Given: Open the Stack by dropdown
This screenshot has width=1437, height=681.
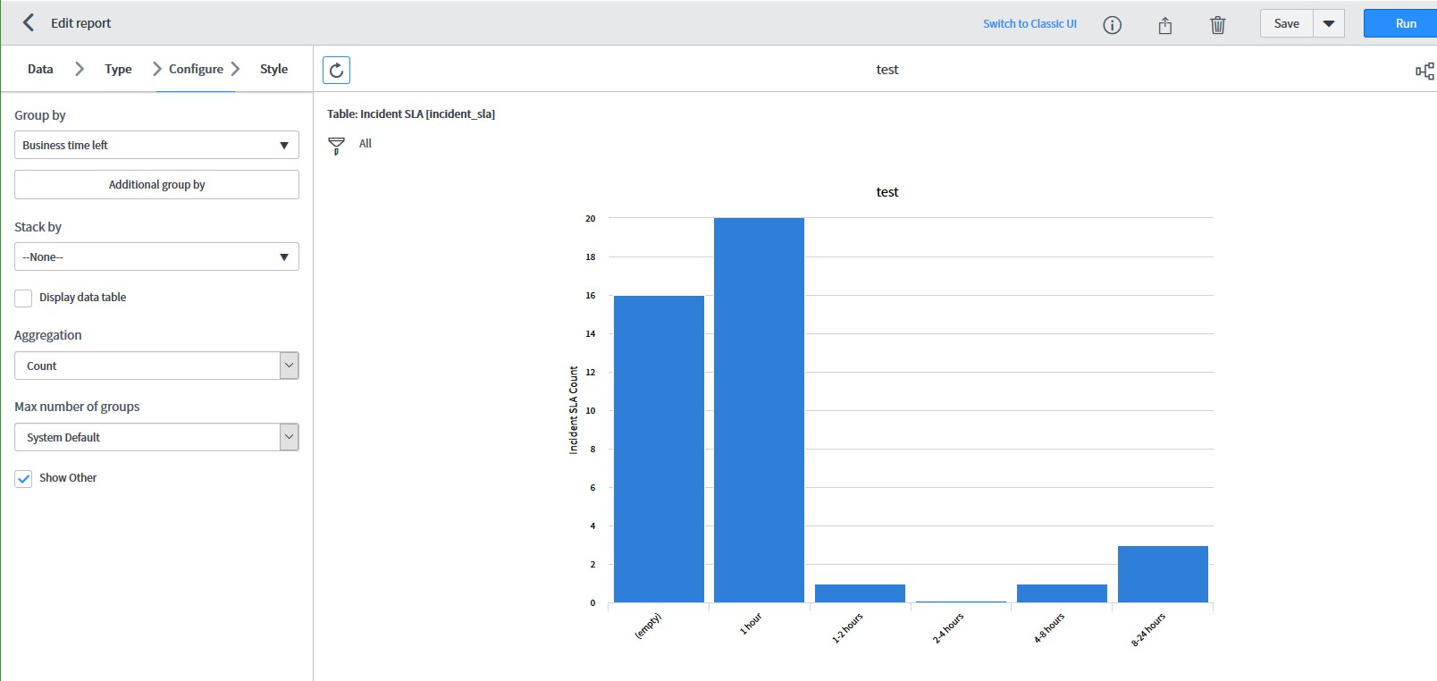Looking at the screenshot, I should coord(156,257).
